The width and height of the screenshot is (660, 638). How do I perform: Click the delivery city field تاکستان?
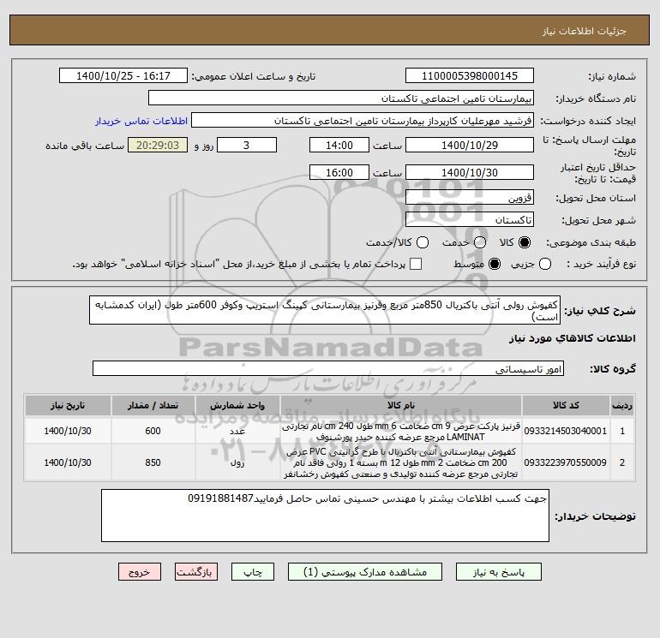[x=470, y=219]
